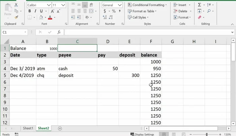236x136 pixels.
Task: Collapse the ribbon with chevron
Action: click(x=232, y=24)
